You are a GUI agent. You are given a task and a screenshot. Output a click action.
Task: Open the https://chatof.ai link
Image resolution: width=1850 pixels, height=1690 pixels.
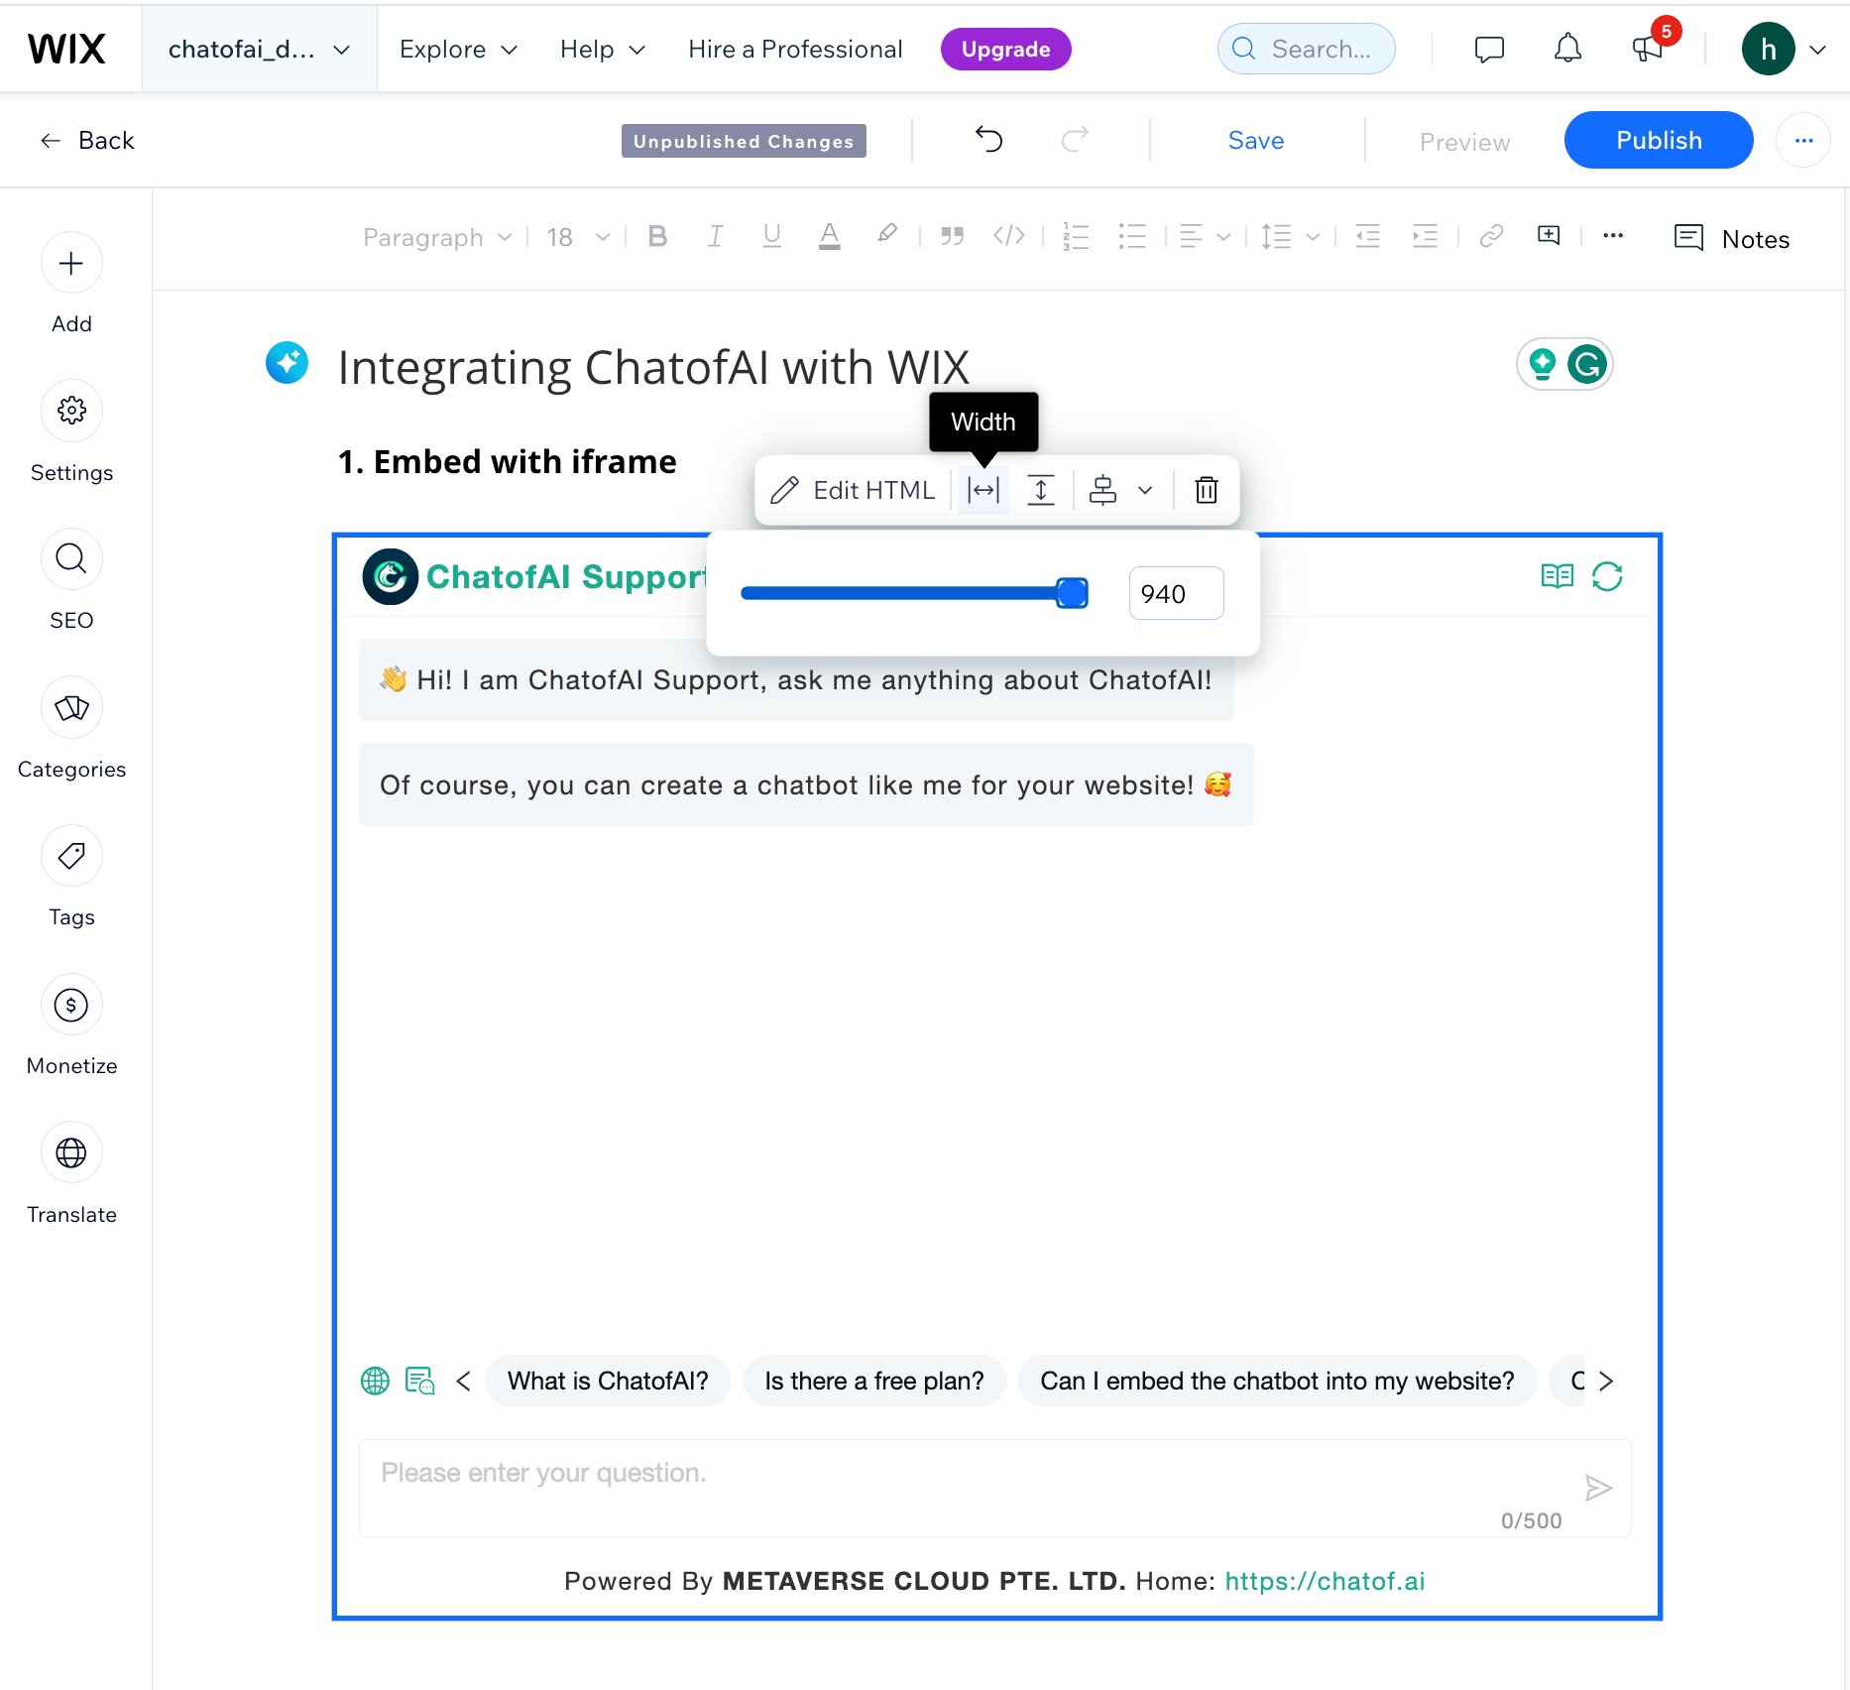tap(1325, 1581)
